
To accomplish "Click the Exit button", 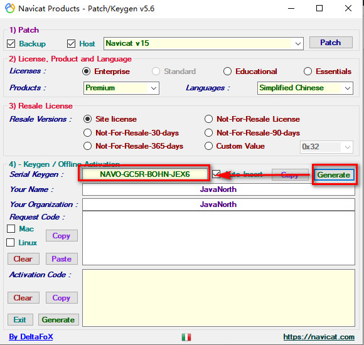I will point(20,320).
